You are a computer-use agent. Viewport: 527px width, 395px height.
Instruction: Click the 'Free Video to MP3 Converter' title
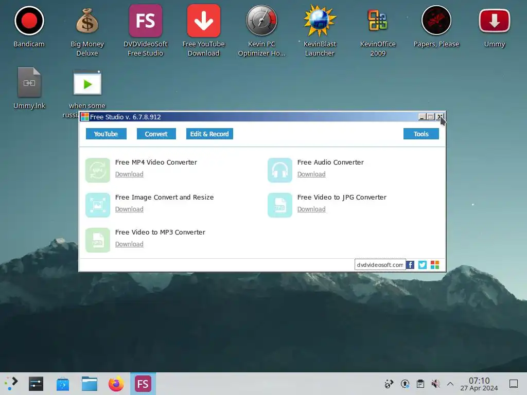click(x=160, y=232)
